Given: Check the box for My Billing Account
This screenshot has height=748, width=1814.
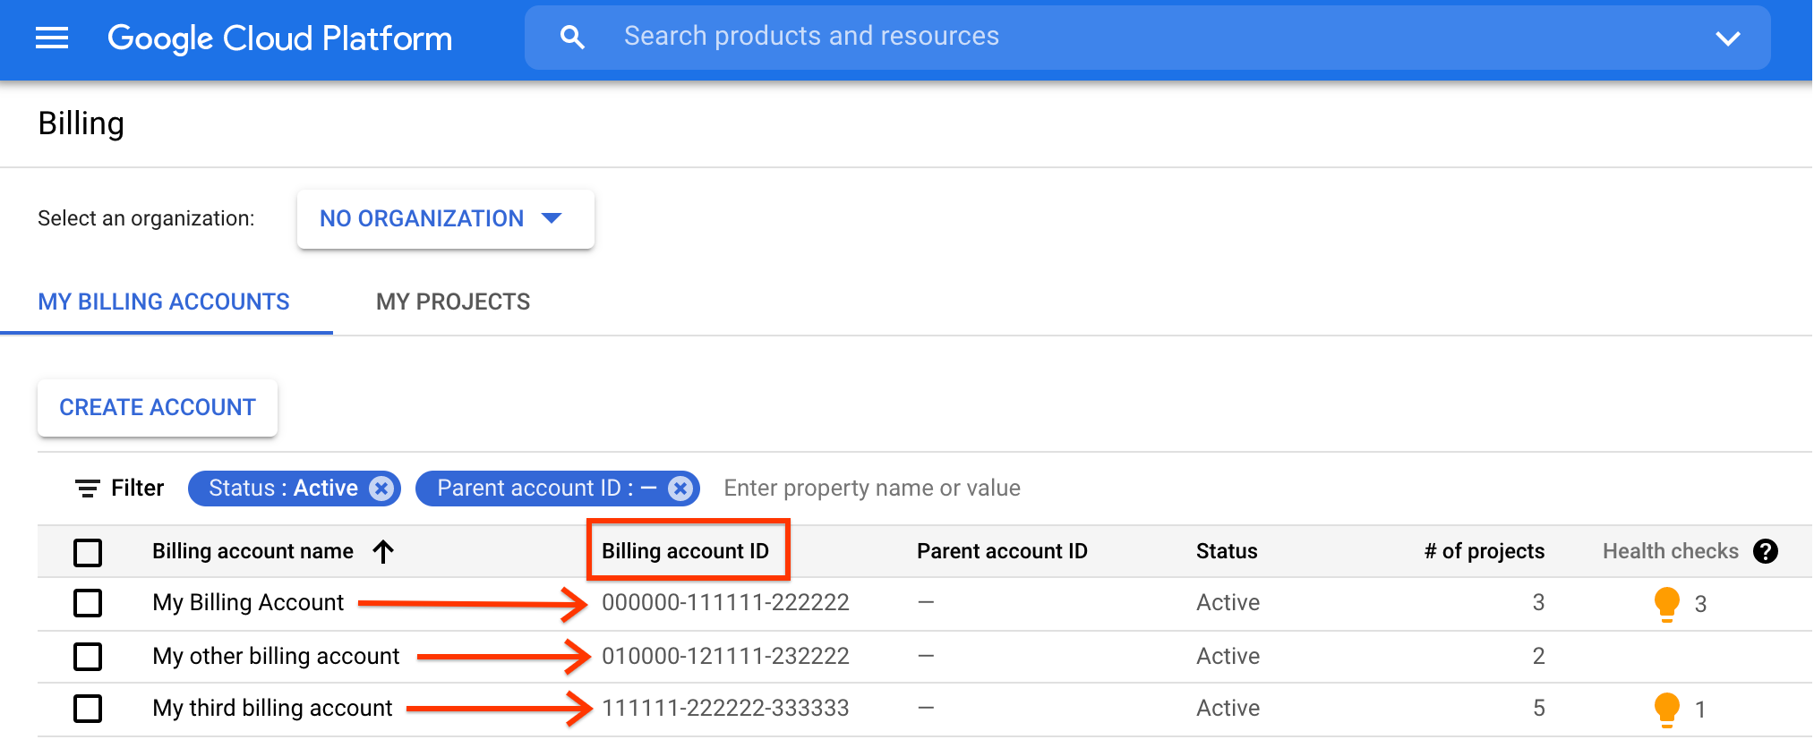Looking at the screenshot, I should pyautogui.click(x=88, y=603).
